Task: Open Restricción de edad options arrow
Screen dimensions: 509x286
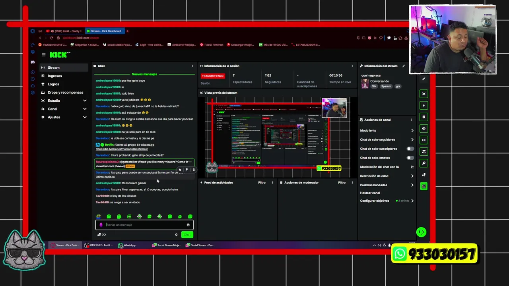Action: click(x=412, y=176)
